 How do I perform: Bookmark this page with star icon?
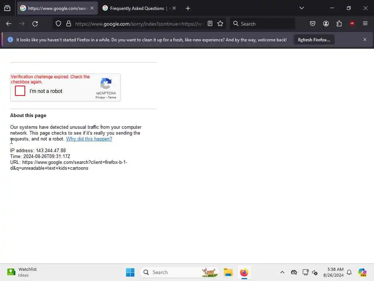tap(220, 23)
